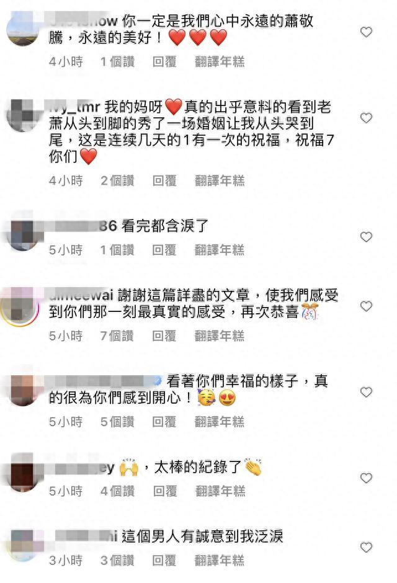The image size is (397, 583).
Task: Reply to the 永遠的美好 comment
Action: click(164, 62)
